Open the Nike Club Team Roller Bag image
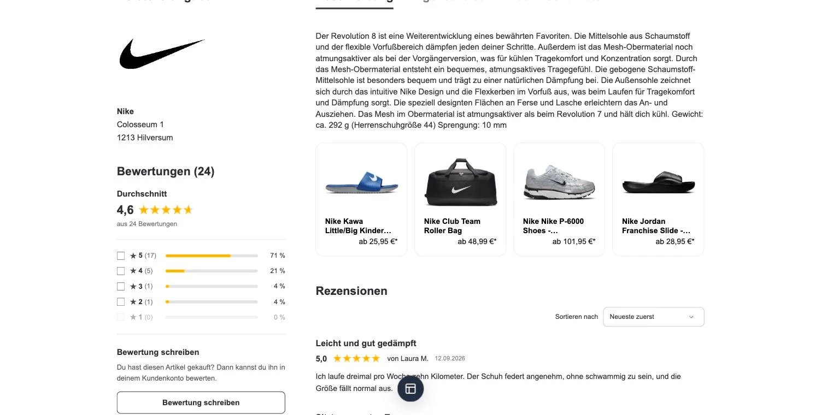The height and width of the screenshot is (415, 821). [460, 182]
